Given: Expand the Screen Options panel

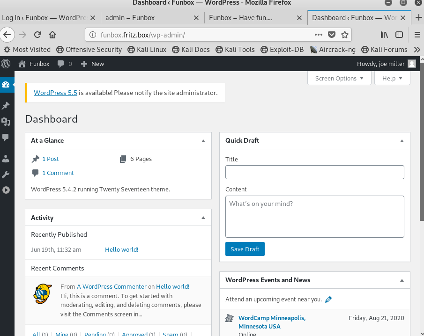Looking at the screenshot, I should [x=339, y=78].
